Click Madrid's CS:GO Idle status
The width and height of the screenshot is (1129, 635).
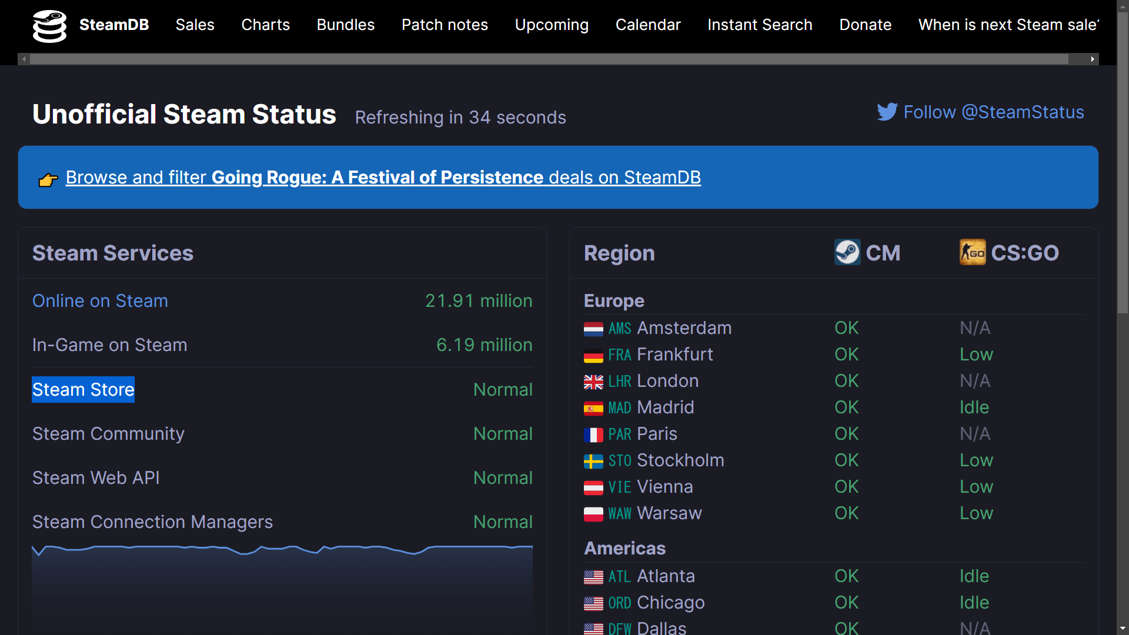coord(974,407)
